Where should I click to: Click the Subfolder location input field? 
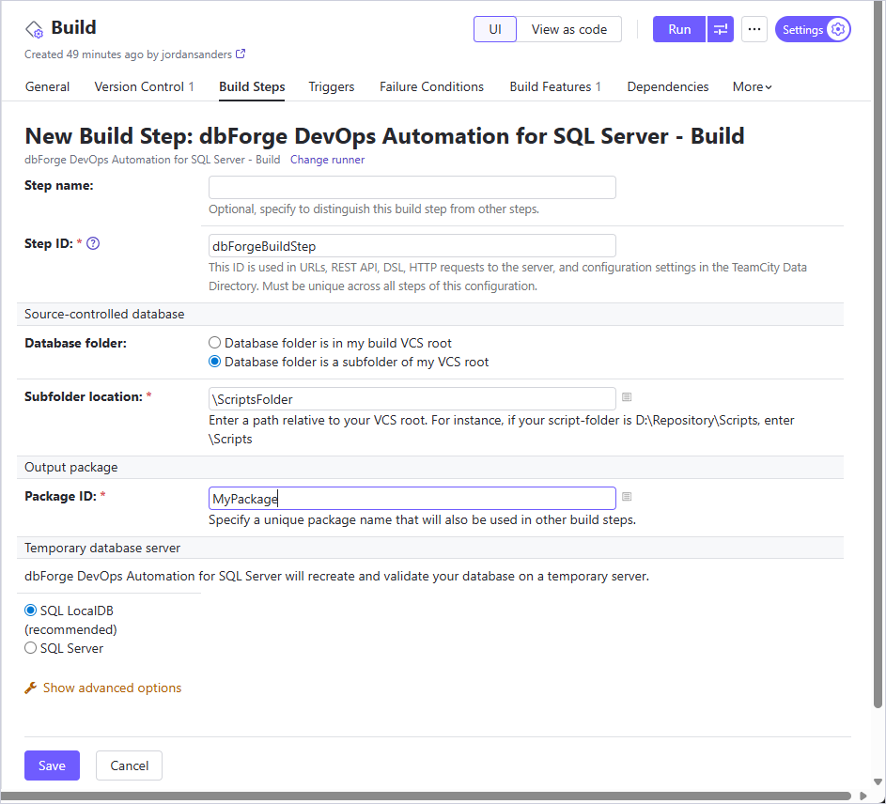(412, 399)
